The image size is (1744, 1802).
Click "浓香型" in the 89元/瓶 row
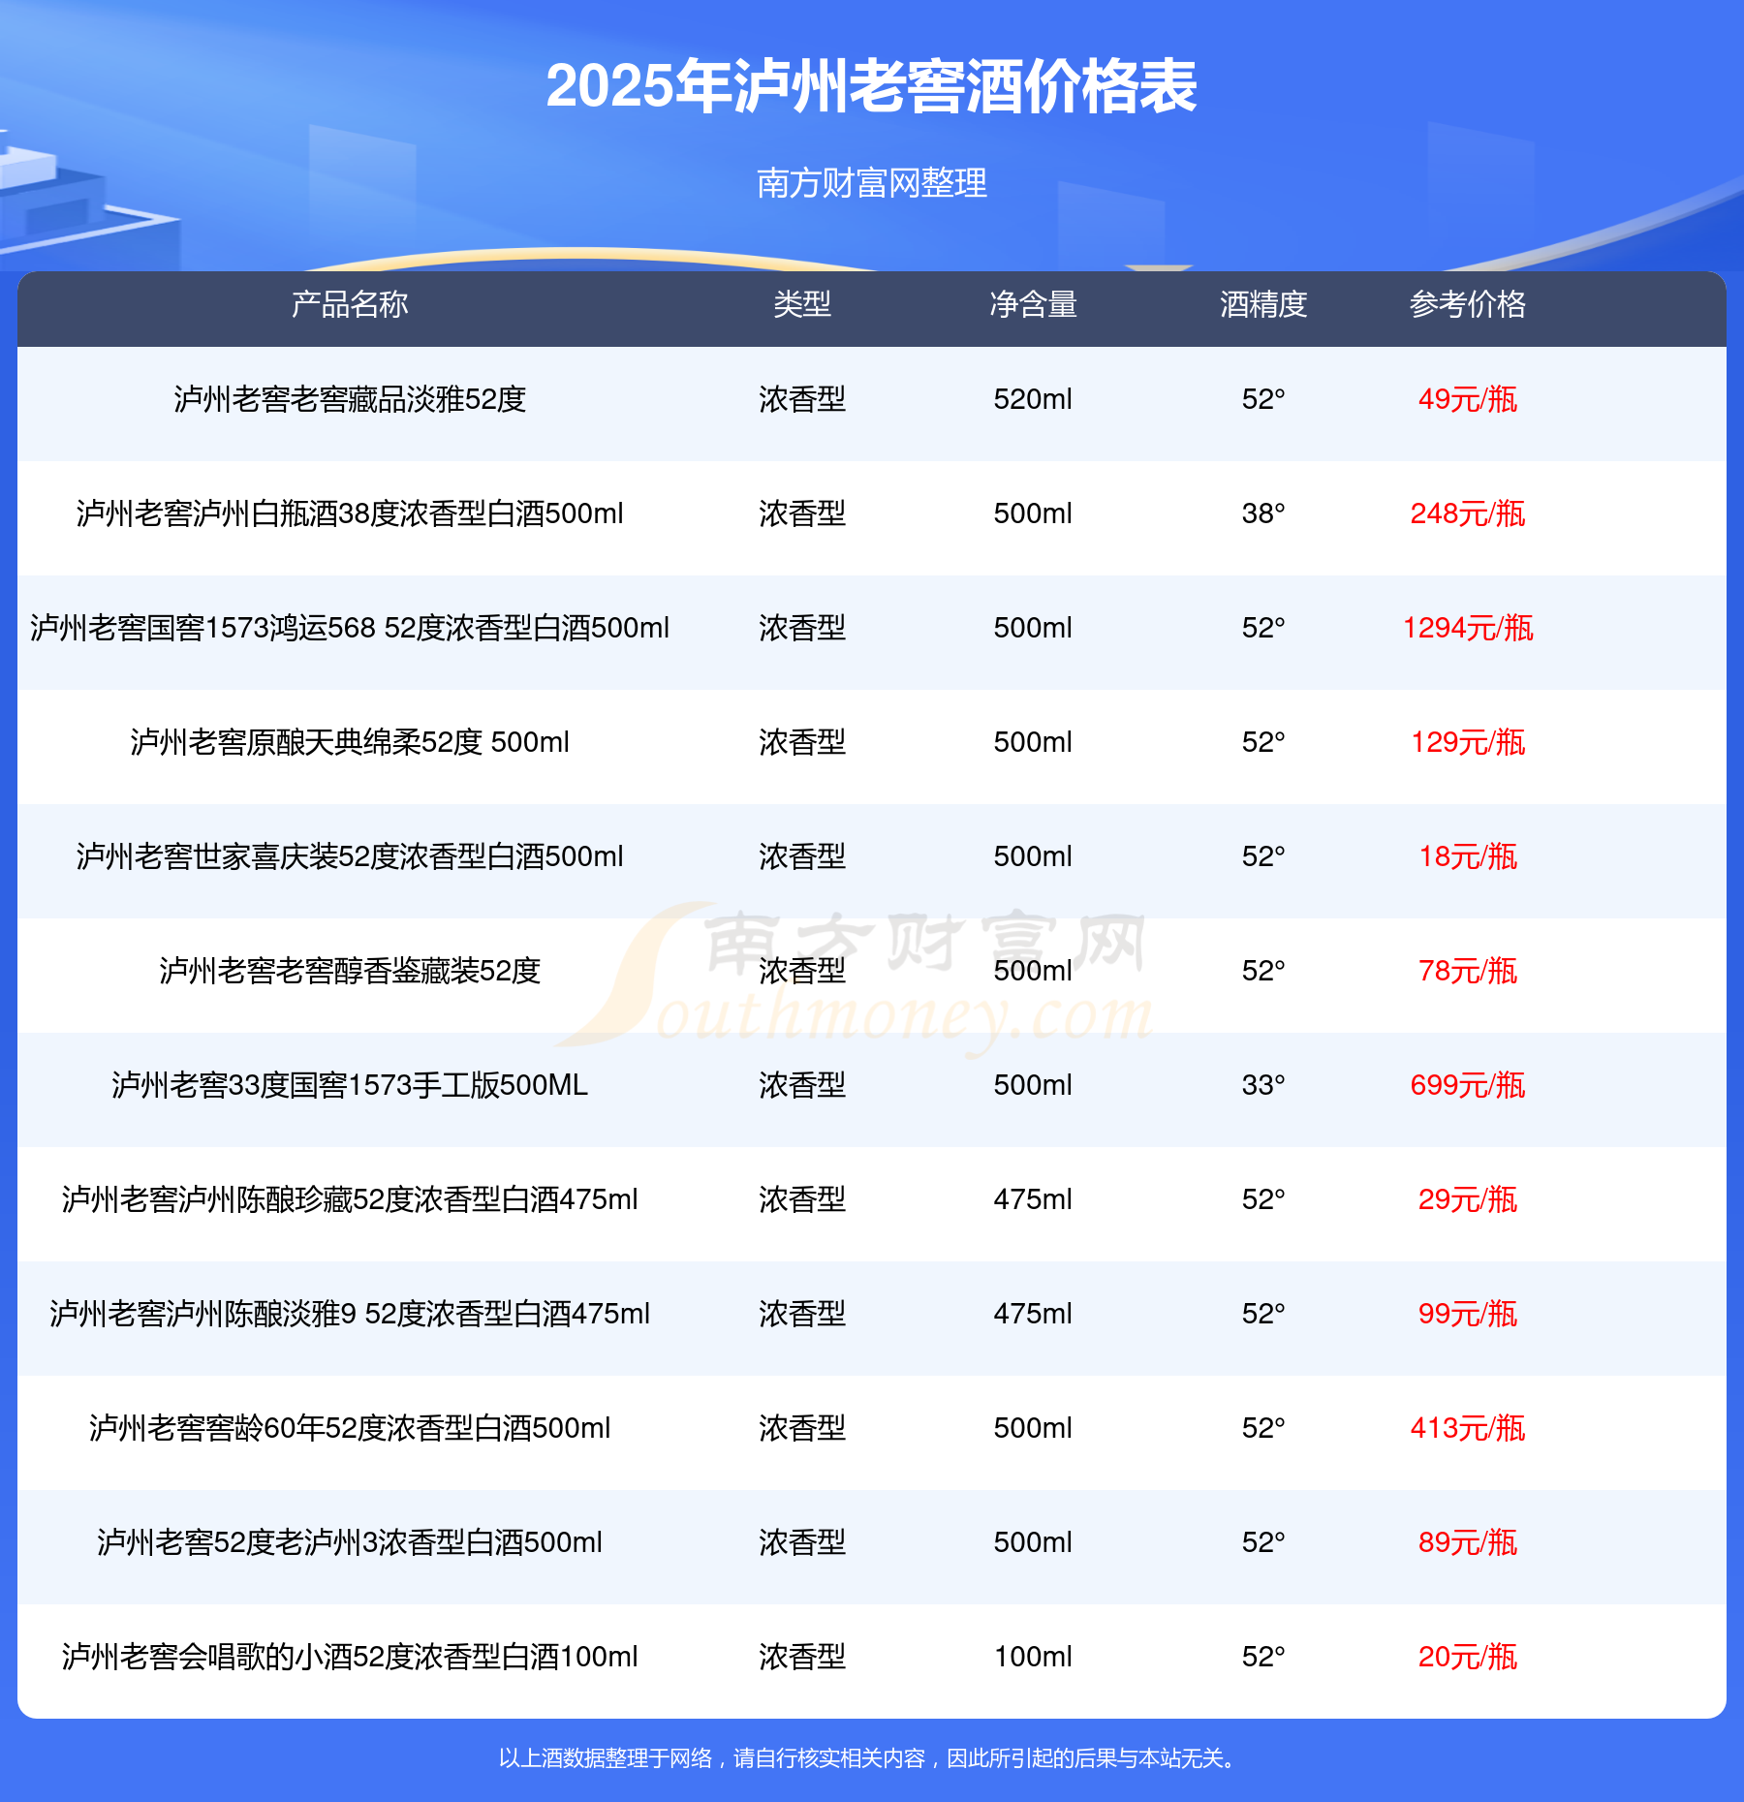point(802,1542)
